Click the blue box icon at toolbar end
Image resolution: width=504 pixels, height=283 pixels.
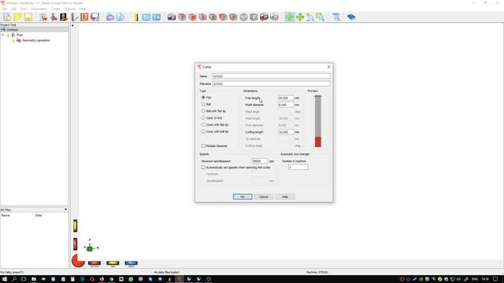pos(351,17)
